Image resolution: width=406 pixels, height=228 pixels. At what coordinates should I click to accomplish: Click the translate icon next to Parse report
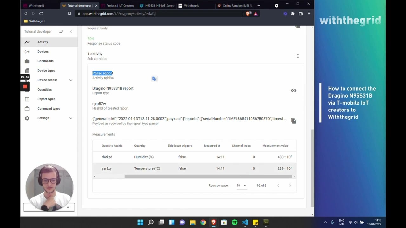(x=154, y=79)
